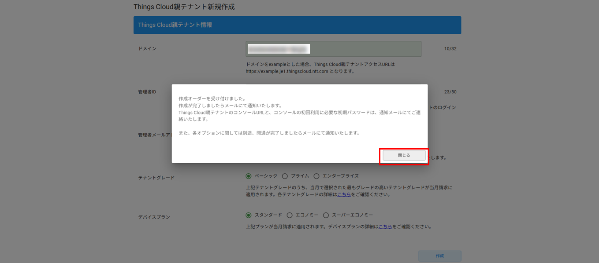Click the 閉じる button in the dialog
The height and width of the screenshot is (263, 599).
(x=404, y=155)
